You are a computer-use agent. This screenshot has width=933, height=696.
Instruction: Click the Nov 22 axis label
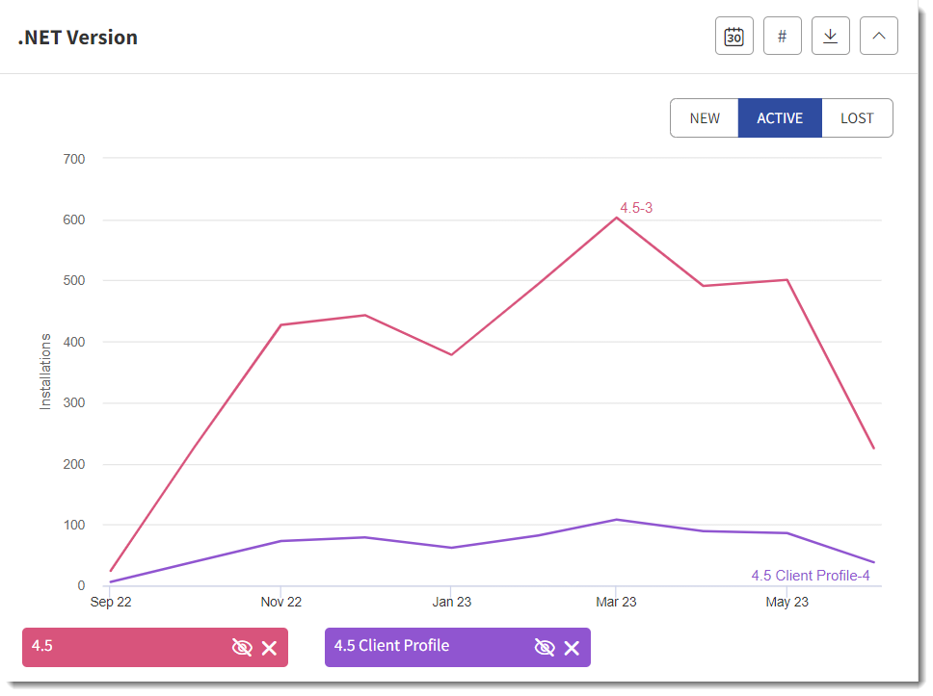[280, 602]
